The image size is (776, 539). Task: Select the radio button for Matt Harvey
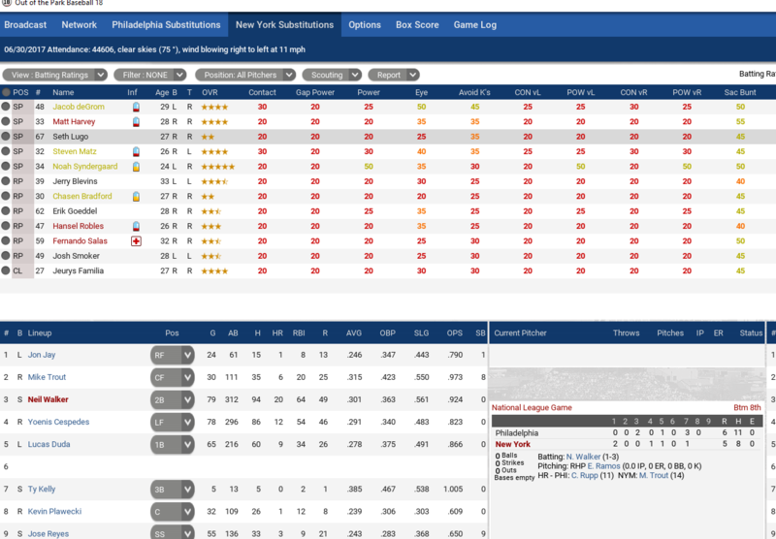pos(6,121)
